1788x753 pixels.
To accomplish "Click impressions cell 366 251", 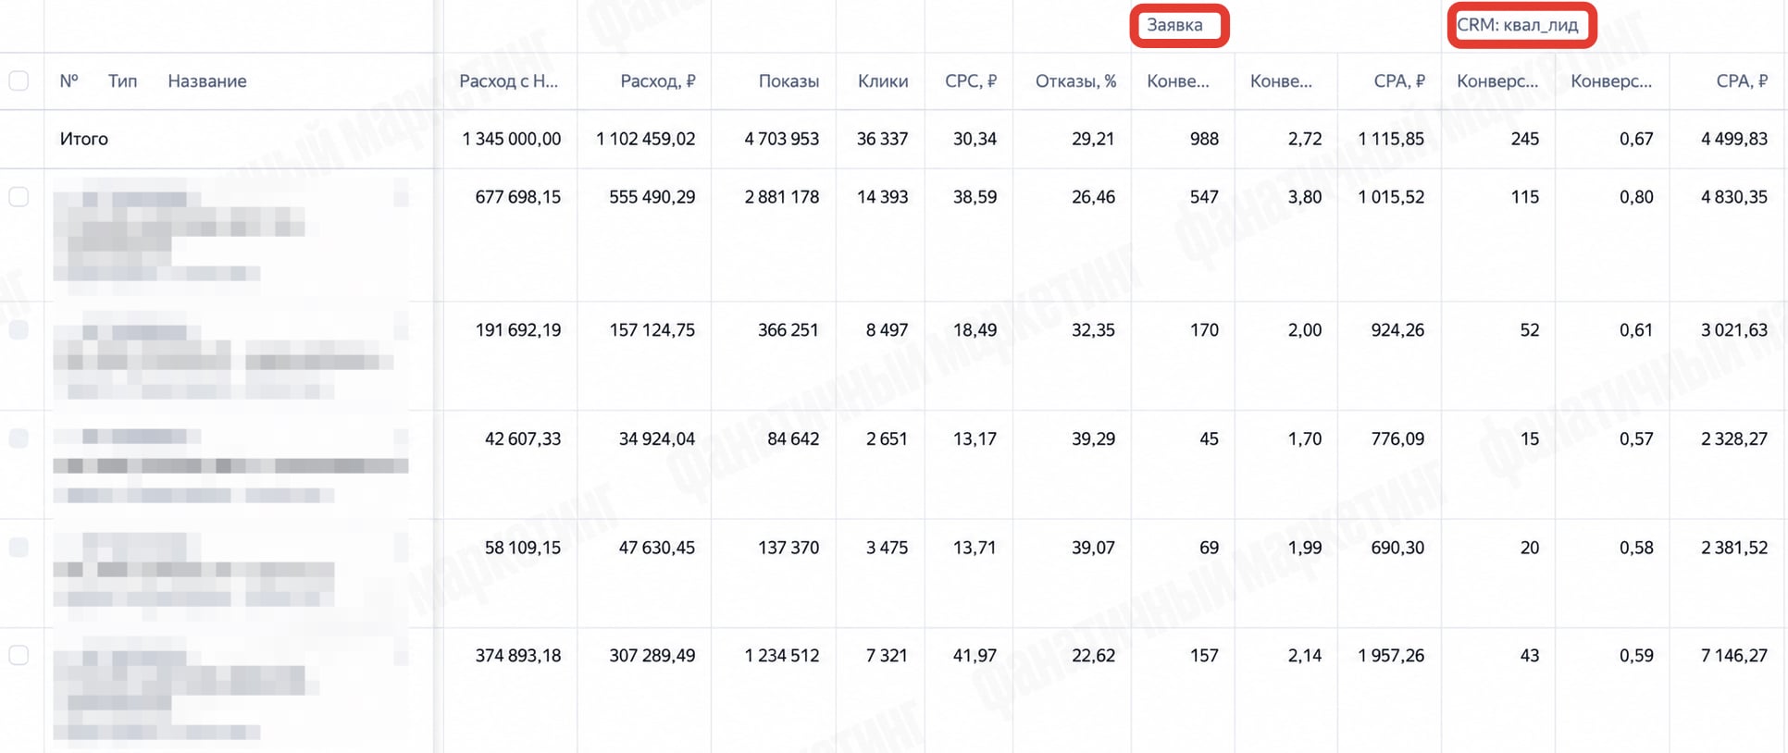I will pos(788,330).
